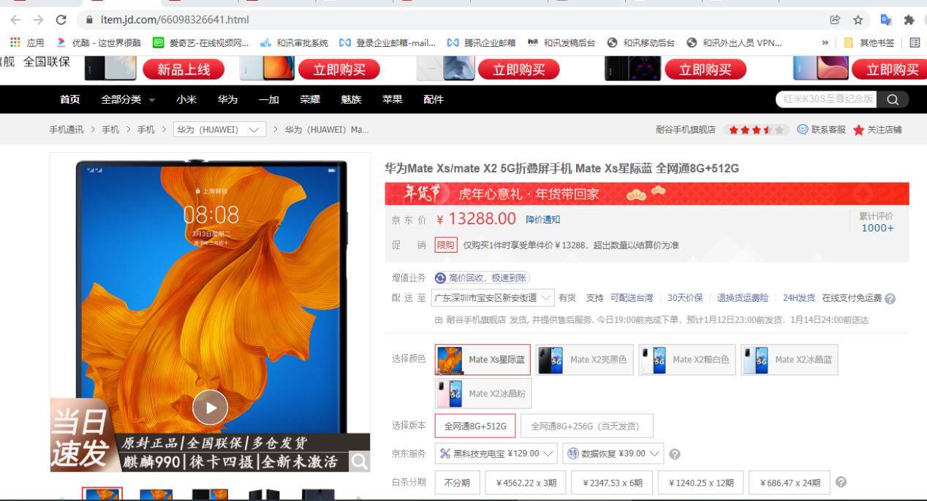Choose the Mate X2亮黑色 color

pos(584,359)
